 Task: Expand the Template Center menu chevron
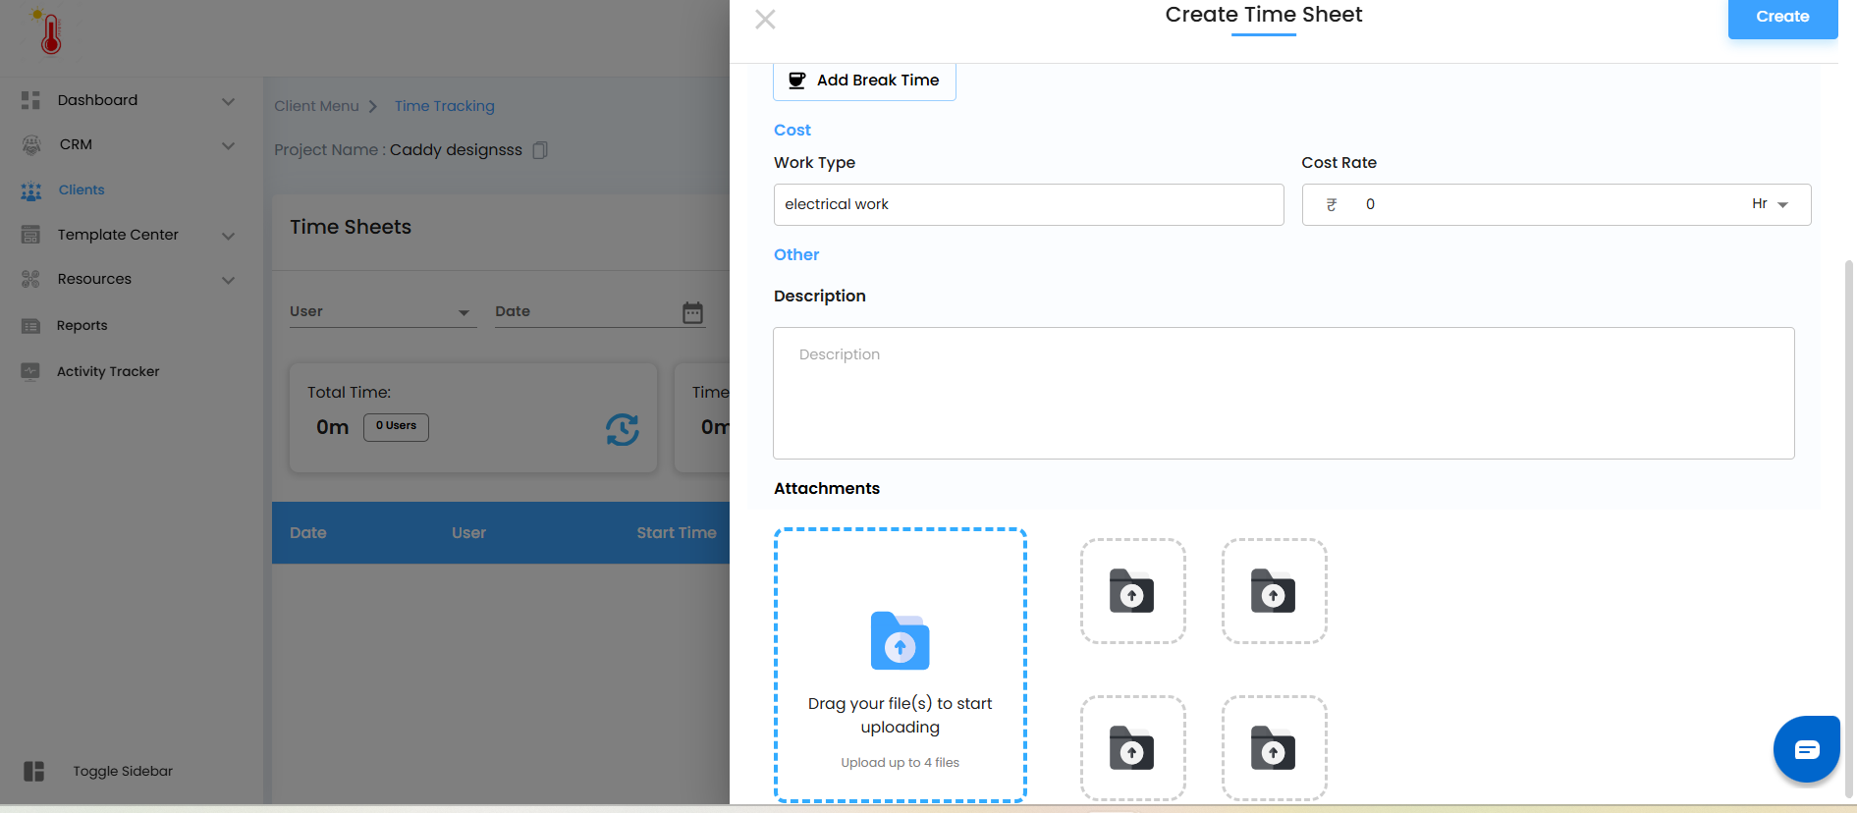(228, 236)
